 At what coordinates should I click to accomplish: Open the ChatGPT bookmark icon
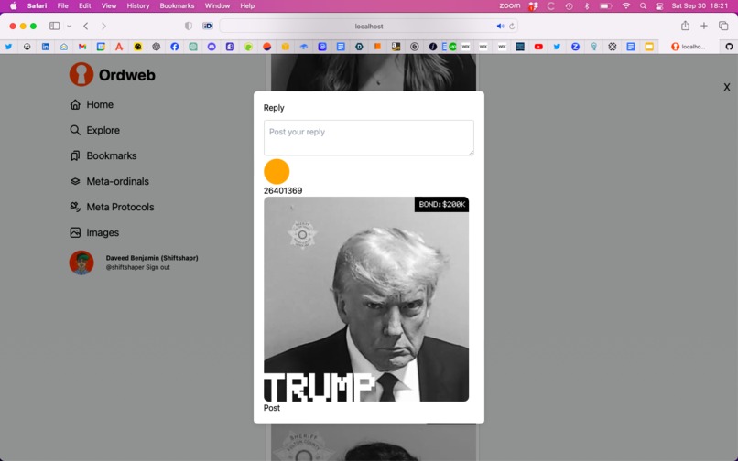pyautogui.click(x=157, y=47)
